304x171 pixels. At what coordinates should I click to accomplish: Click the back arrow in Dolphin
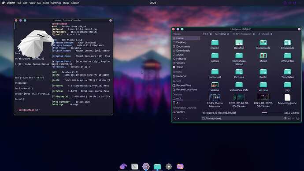[175, 118]
